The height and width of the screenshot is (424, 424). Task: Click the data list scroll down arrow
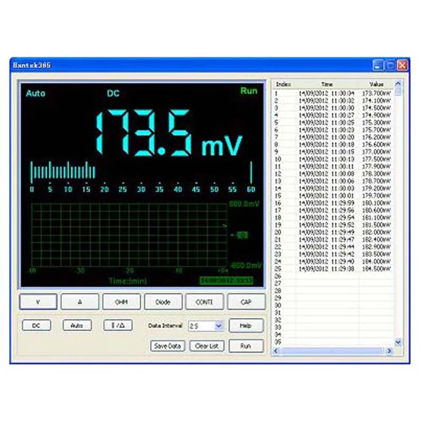click(398, 343)
